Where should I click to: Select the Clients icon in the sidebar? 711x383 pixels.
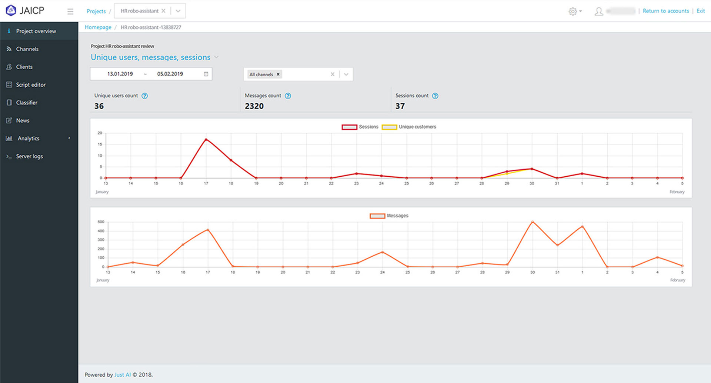click(24, 67)
